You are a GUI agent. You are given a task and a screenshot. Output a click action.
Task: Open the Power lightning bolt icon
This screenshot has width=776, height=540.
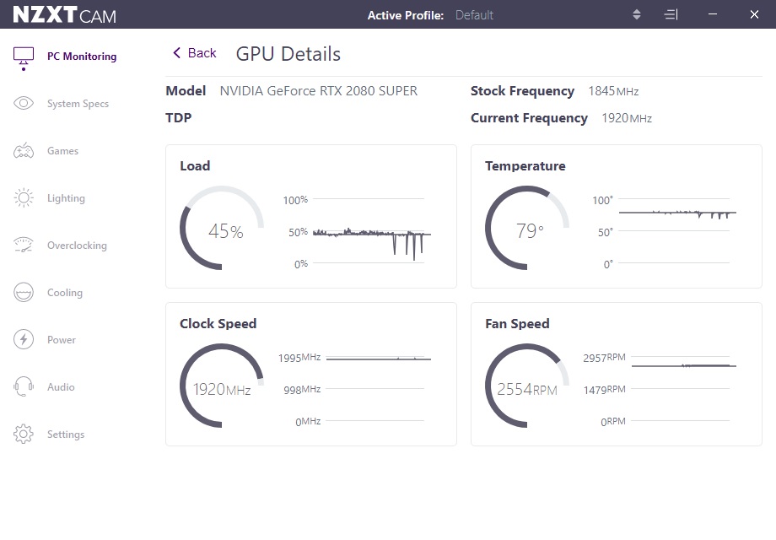[24, 339]
